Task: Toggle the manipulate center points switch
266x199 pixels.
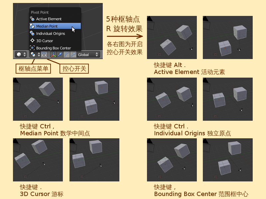Action: tap(44, 54)
